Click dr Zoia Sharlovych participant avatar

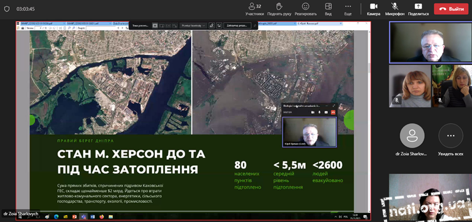[x=412, y=136]
